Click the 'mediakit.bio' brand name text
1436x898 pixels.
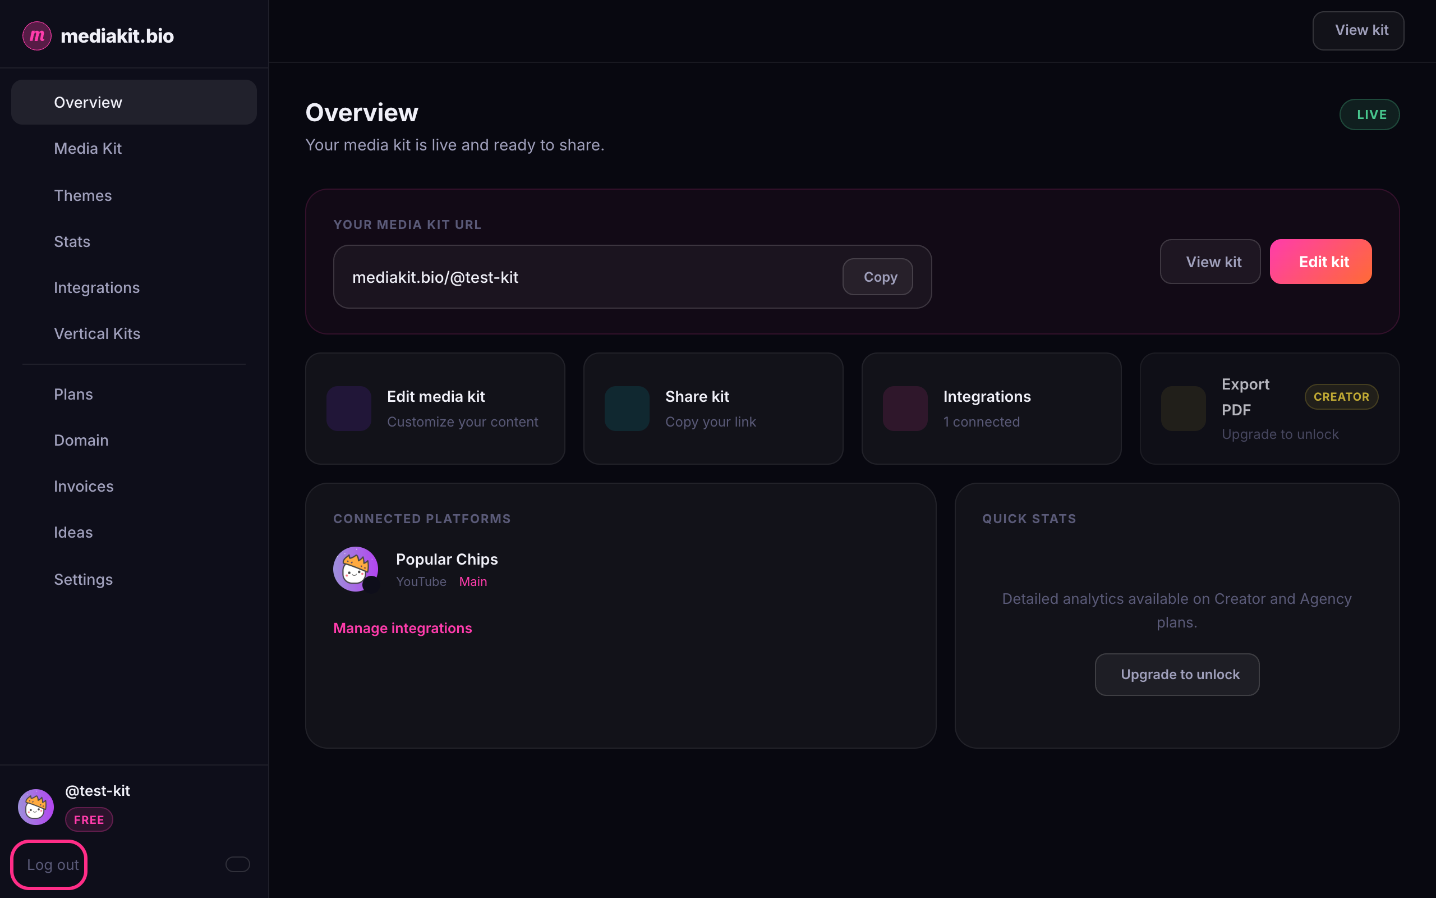click(117, 35)
